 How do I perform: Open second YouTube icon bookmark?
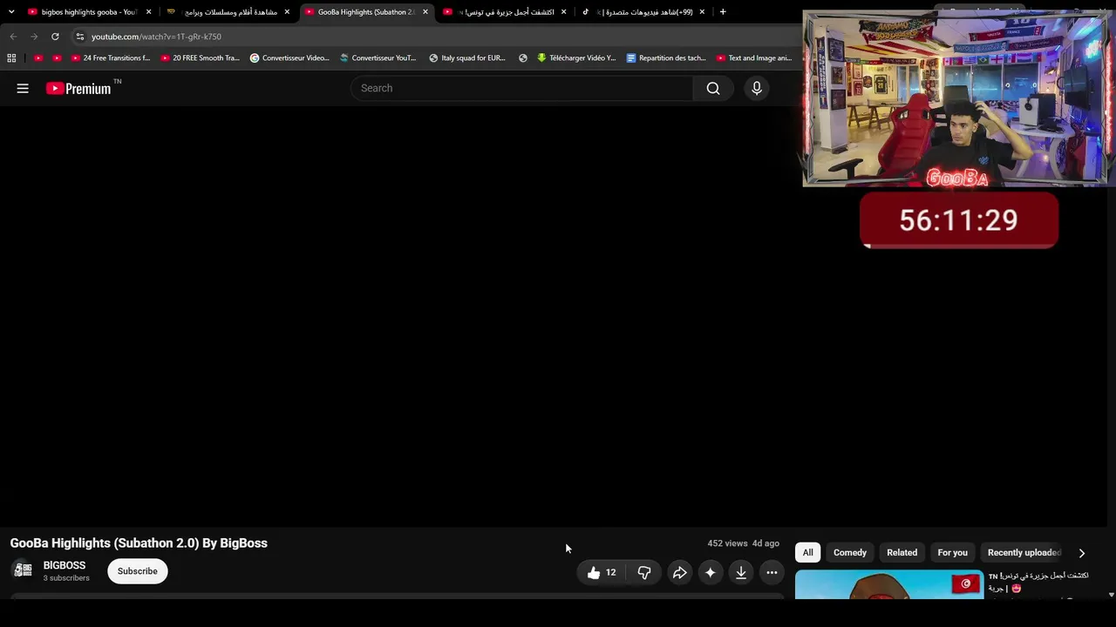click(58, 58)
